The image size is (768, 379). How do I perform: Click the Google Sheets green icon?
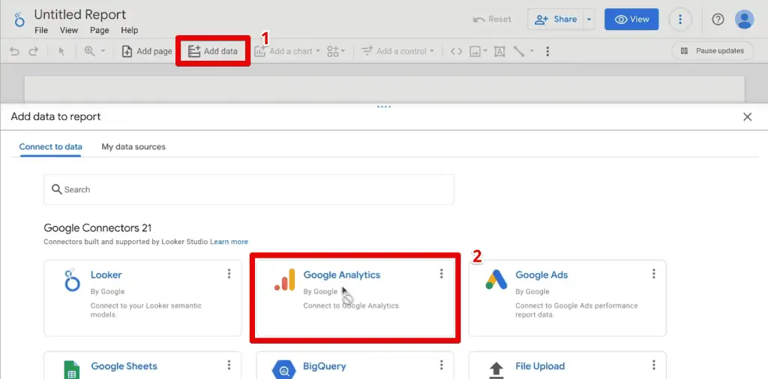click(x=72, y=370)
